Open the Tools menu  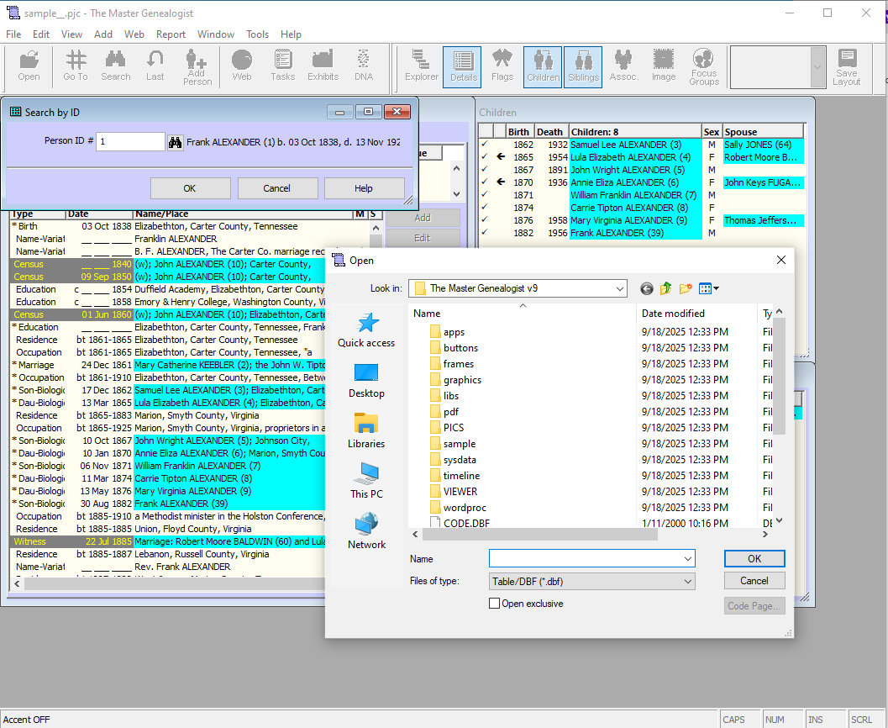(257, 34)
